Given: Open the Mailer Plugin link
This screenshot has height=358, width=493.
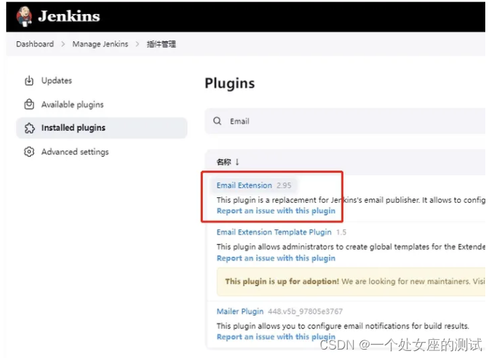Looking at the screenshot, I should click(240, 312).
